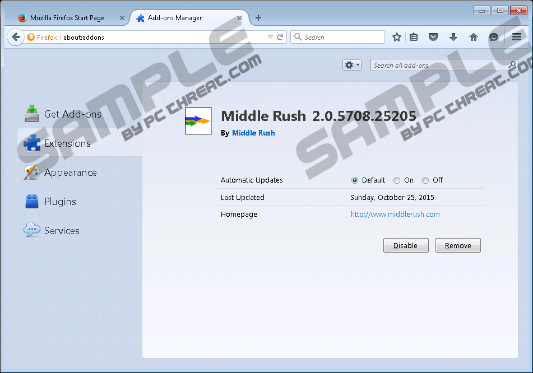Open the bookmarks list icon
Screen dimensions: 533x373
pyautogui.click(x=414, y=38)
